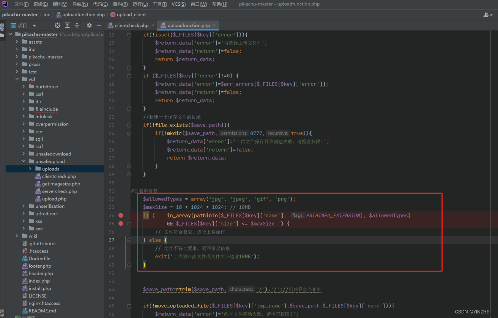
Task: Place cursor on line 43 $save_path statement
Action: click(233, 289)
